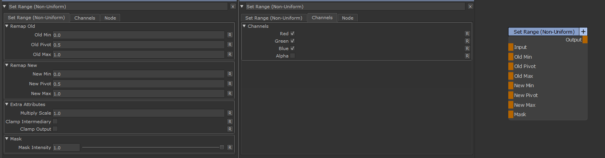Reset the Multiply Scale value with R
The height and width of the screenshot is (158, 605).
(230, 113)
